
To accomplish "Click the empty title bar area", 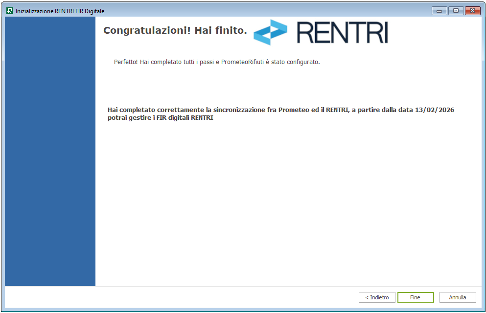I will pyautogui.click(x=269, y=11).
